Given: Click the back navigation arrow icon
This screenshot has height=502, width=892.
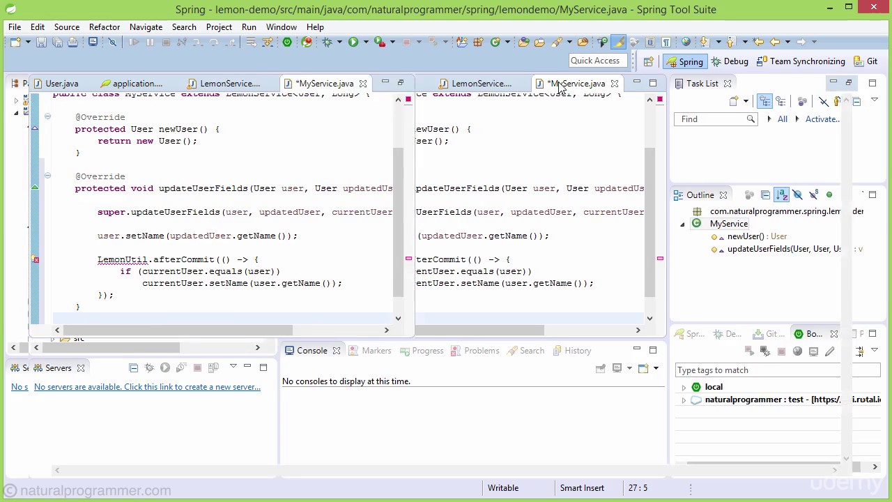Looking at the screenshot, I should (774, 43).
